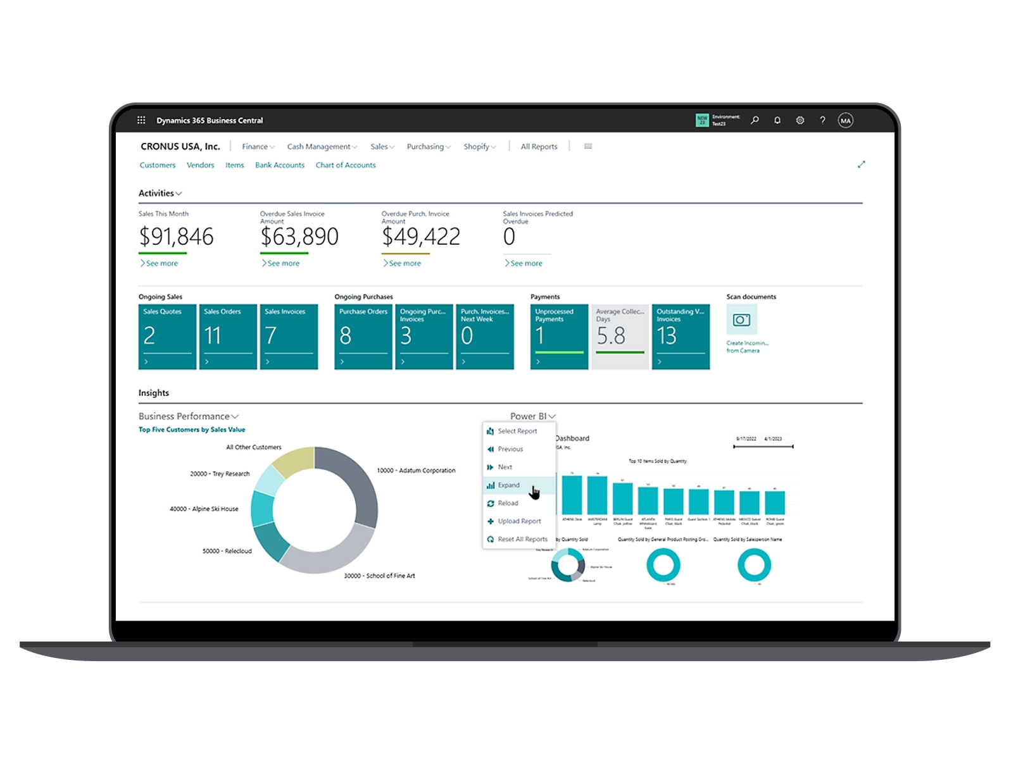
Task: Click the Select Report icon
Action: pos(490,431)
